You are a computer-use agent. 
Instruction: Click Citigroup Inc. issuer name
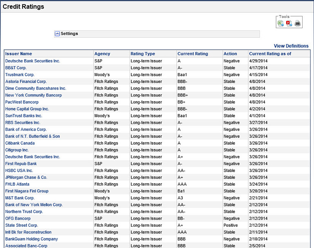coord(17,150)
